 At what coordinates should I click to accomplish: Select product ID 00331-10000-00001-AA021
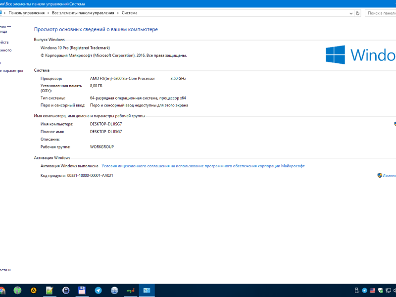click(x=90, y=176)
